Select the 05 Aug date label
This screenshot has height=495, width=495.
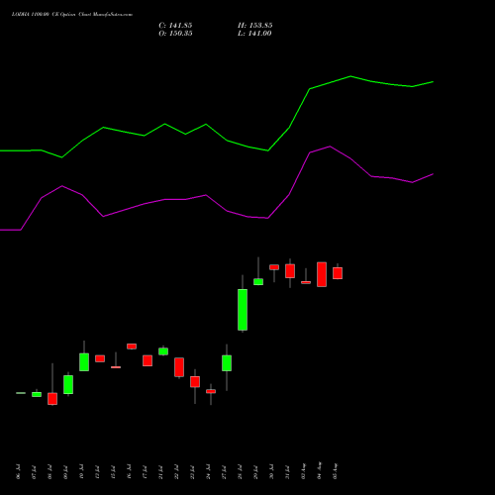(x=336, y=471)
